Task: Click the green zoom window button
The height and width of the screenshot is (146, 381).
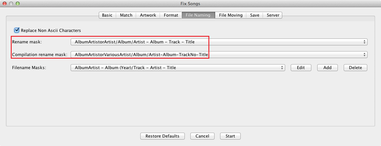Action: [17, 4]
